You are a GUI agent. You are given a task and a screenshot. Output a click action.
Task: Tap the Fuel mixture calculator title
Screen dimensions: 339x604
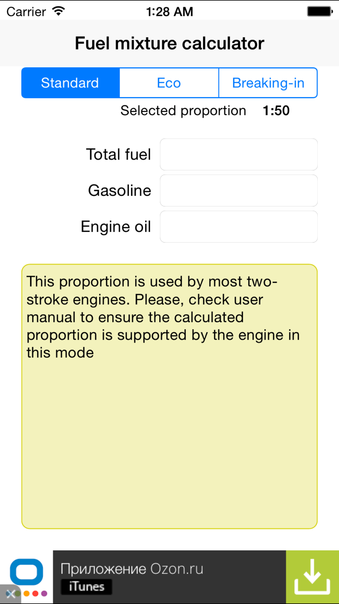coord(169,43)
